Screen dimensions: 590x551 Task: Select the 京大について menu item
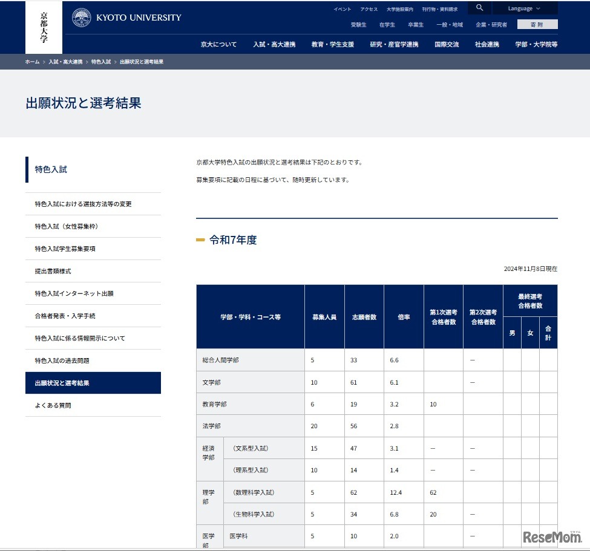point(217,44)
